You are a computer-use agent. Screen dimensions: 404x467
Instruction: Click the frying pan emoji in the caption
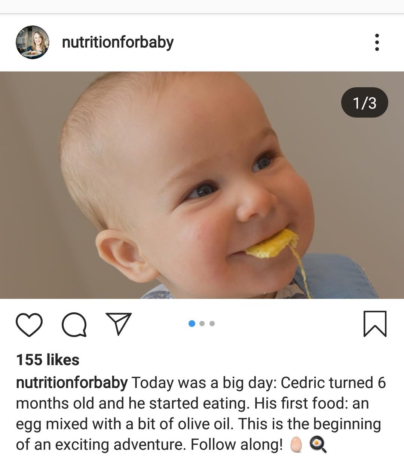[318, 445]
